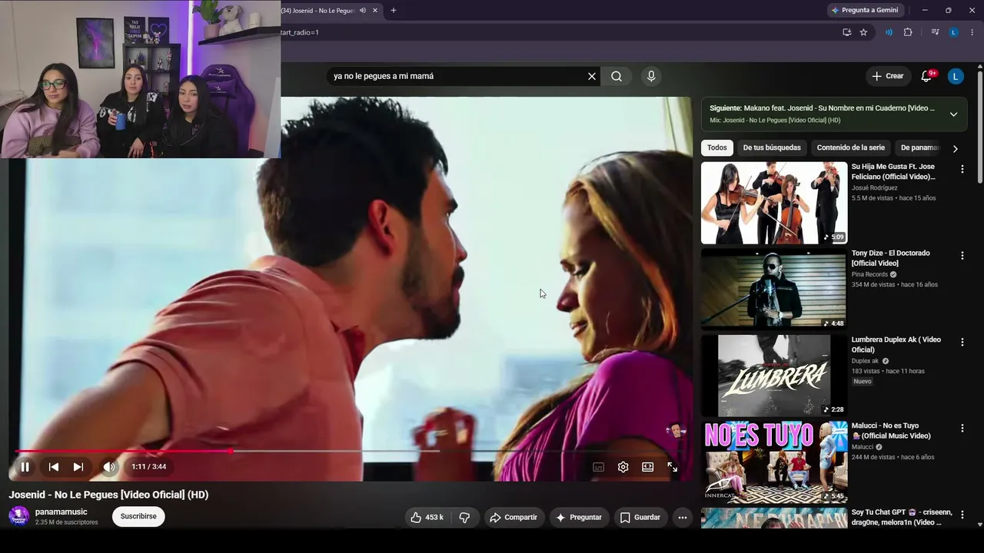This screenshot has height=553, width=984.
Task: Open the blue sound-wave extension icon
Action: point(889,32)
